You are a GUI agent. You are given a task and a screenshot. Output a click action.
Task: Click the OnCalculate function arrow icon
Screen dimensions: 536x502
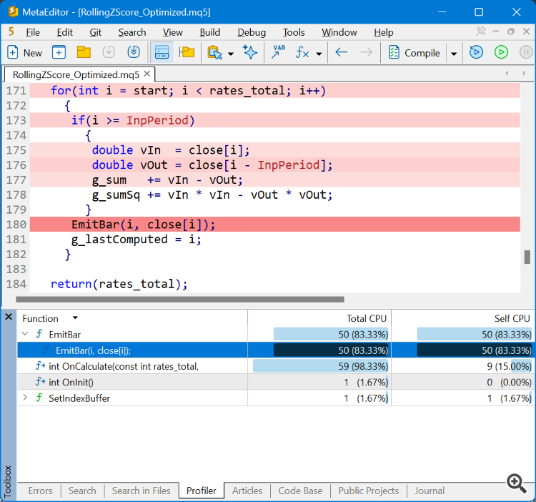pyautogui.click(x=40, y=366)
